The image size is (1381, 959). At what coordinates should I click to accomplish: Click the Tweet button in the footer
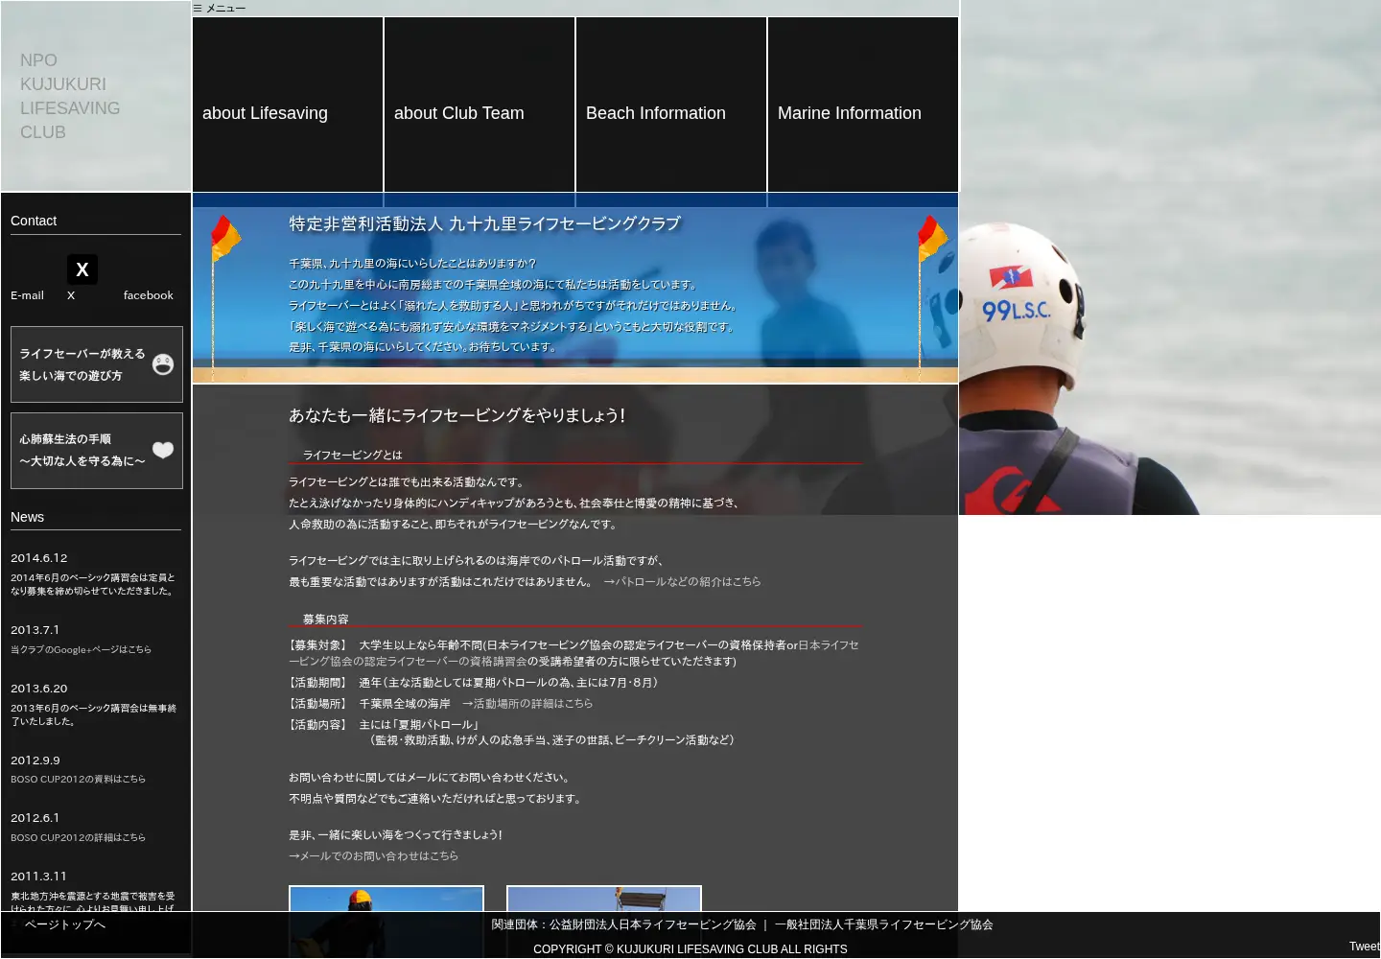coord(1365,947)
